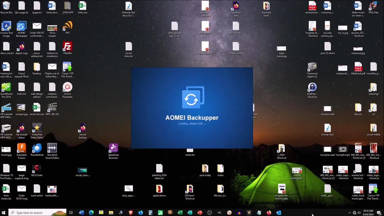Screen dimensions: 384x216
Task: Open bcard.jpg image thumbnail
Action: pyautogui.click(x=6, y=151)
